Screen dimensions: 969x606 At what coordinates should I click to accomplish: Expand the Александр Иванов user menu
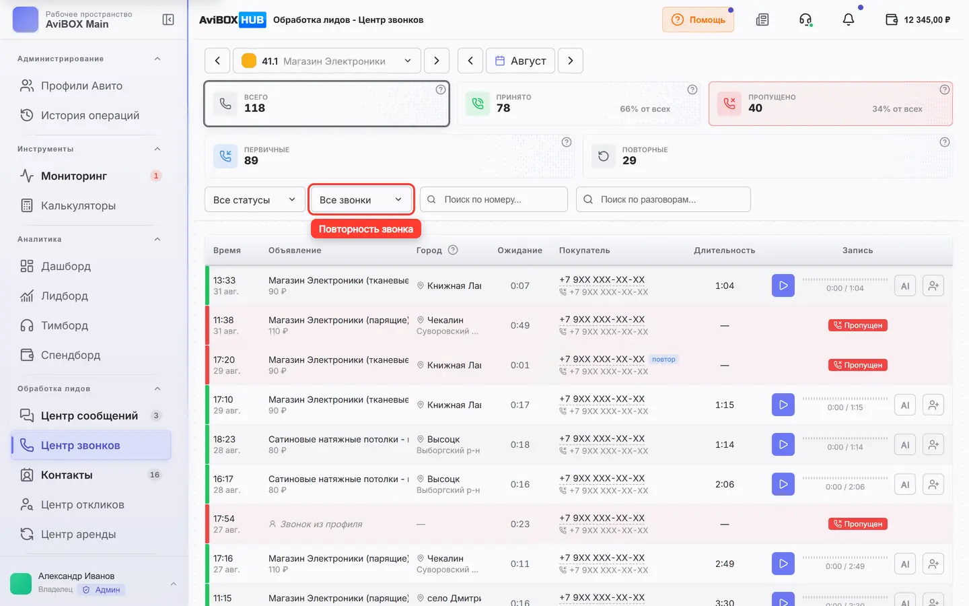tap(94, 583)
